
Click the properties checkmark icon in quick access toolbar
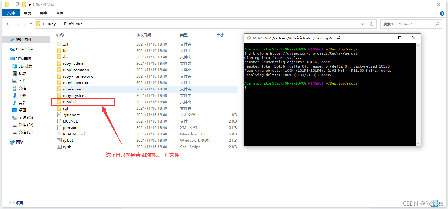(17, 5)
